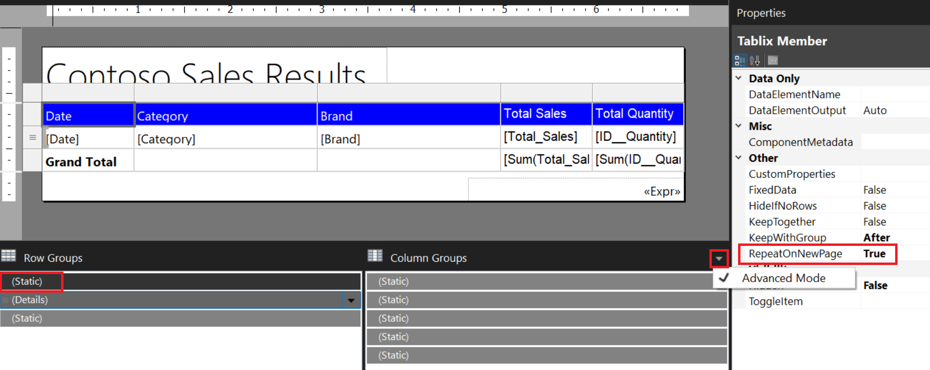Screen dimensions: 930x370
Task: Click the DataElementName value field
Action: pyautogui.click(x=895, y=95)
